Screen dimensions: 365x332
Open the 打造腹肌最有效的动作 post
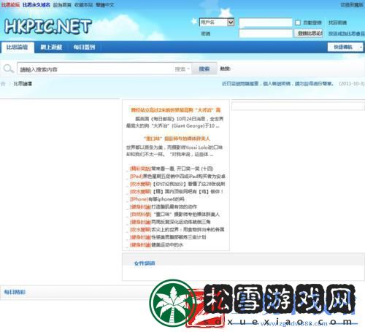pyautogui.click(x=174, y=206)
